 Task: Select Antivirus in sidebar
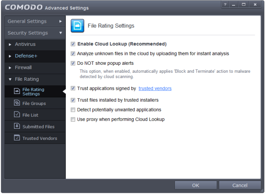(35, 44)
